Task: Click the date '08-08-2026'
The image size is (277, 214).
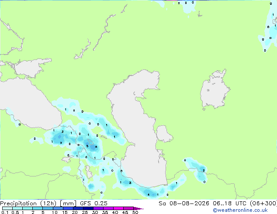Action: click(x=189, y=204)
